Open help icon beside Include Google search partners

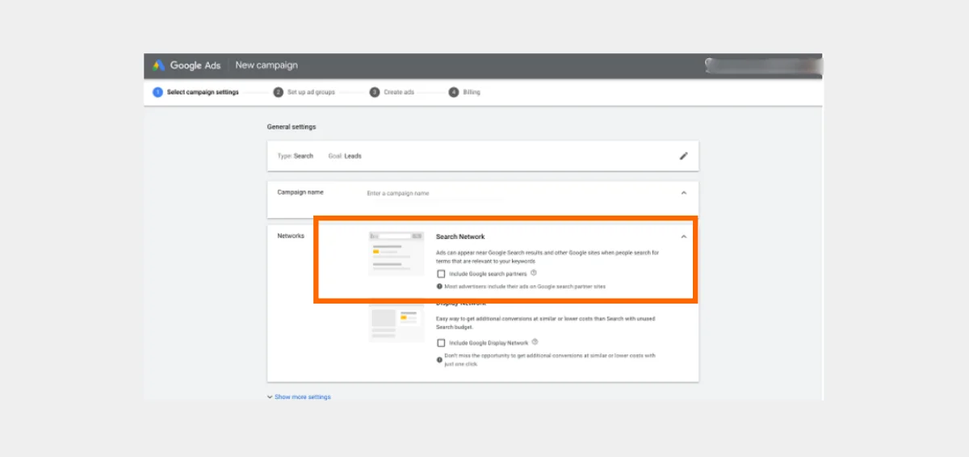pyautogui.click(x=534, y=274)
